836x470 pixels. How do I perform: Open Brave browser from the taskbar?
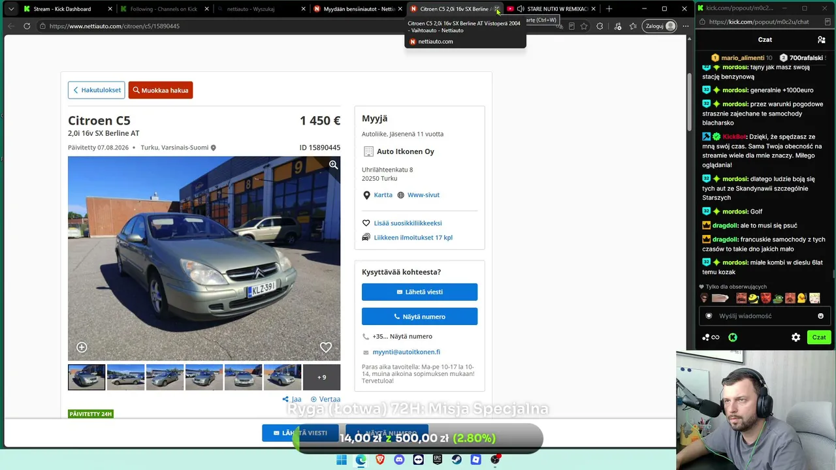(380, 460)
